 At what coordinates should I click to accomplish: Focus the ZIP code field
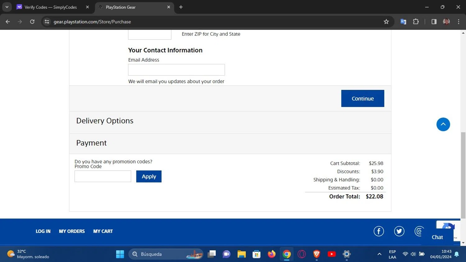tap(150, 34)
